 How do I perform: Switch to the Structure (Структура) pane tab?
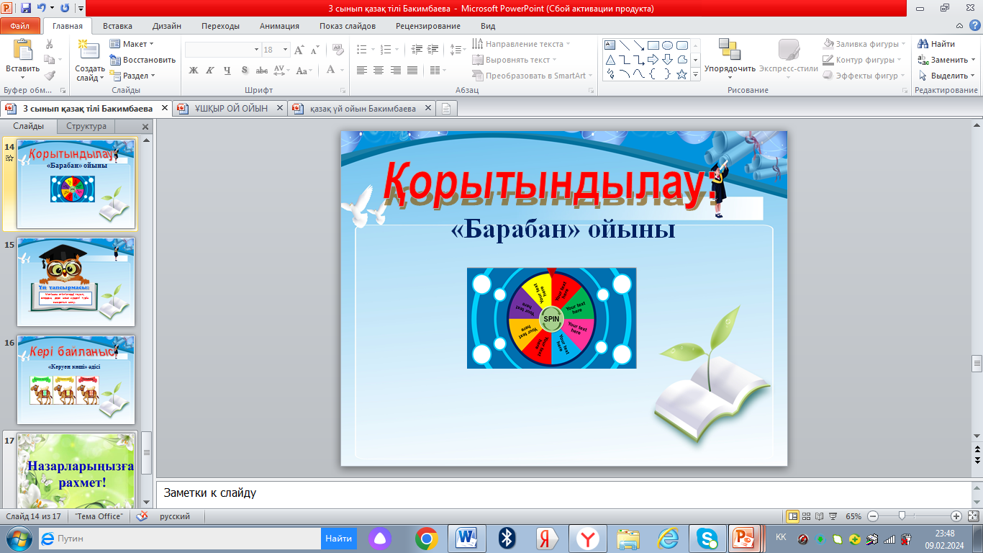click(x=86, y=127)
